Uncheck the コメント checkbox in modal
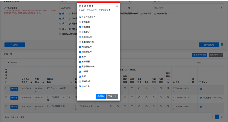 point(80,86)
